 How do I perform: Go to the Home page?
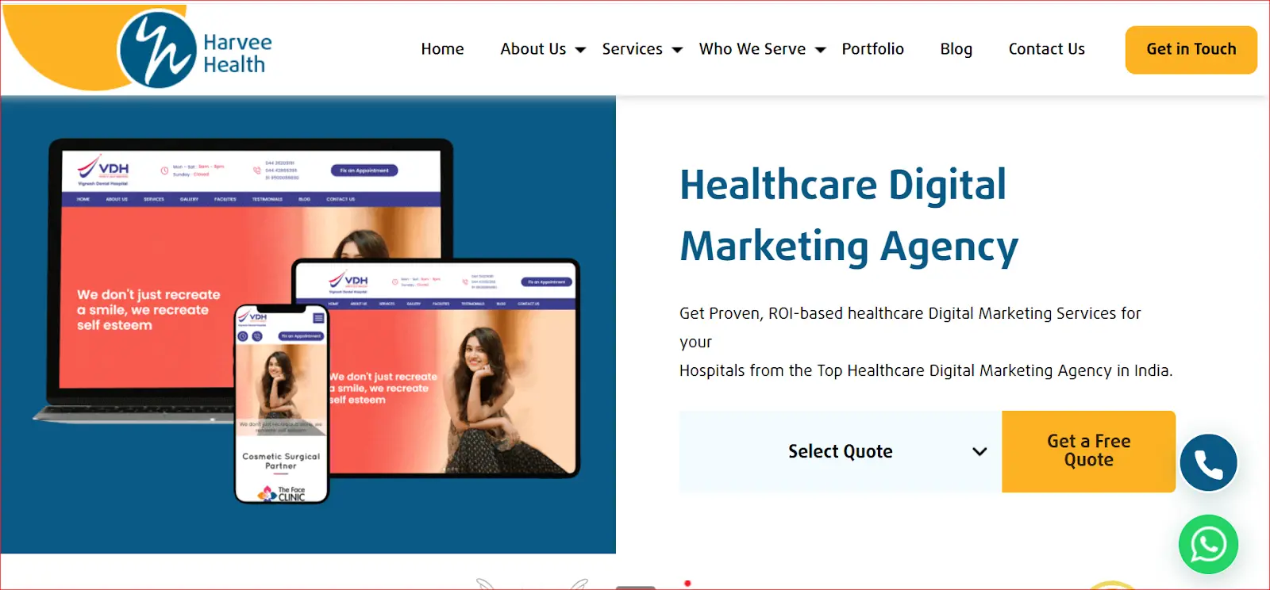coord(442,49)
